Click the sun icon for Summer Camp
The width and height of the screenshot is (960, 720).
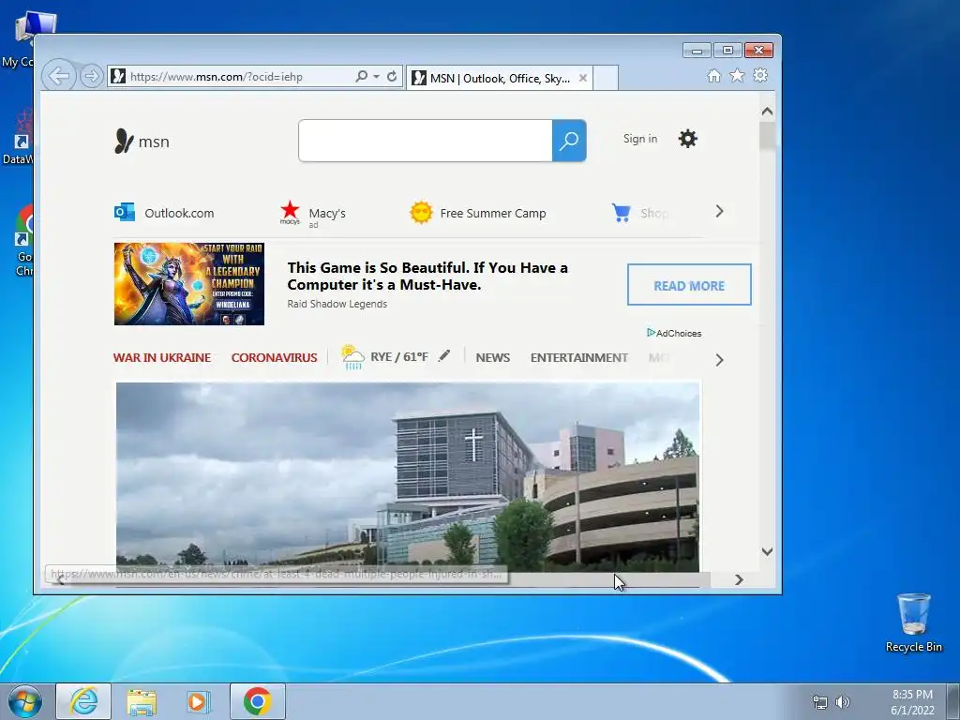(x=421, y=213)
